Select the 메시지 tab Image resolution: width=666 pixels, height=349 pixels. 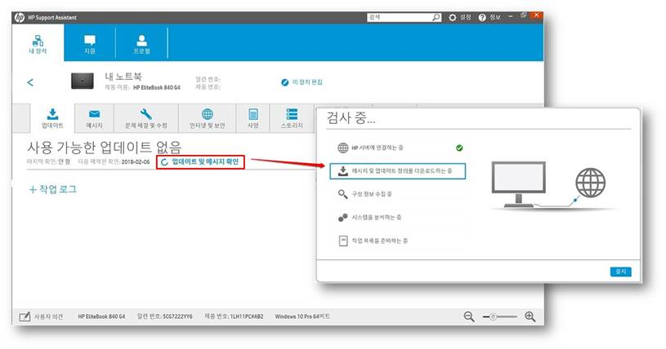[x=94, y=118]
